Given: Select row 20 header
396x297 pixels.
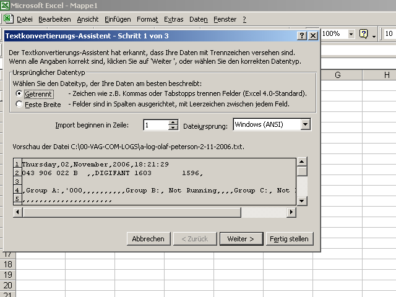Looking at the screenshot, I should (8, 285).
